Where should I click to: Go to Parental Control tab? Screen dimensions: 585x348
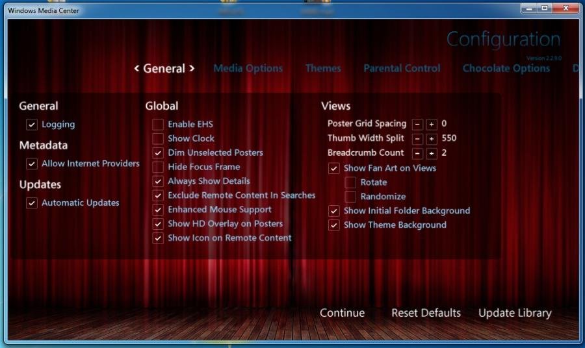(402, 68)
